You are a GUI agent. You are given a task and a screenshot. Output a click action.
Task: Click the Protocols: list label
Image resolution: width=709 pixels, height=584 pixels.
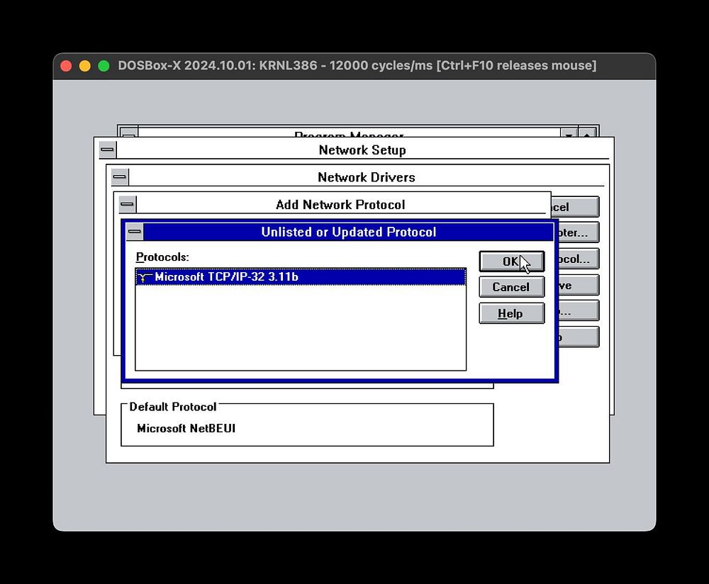click(x=162, y=257)
